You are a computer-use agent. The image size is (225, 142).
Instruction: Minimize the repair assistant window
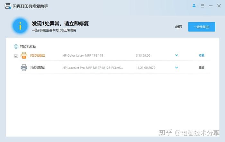tap(211, 6)
